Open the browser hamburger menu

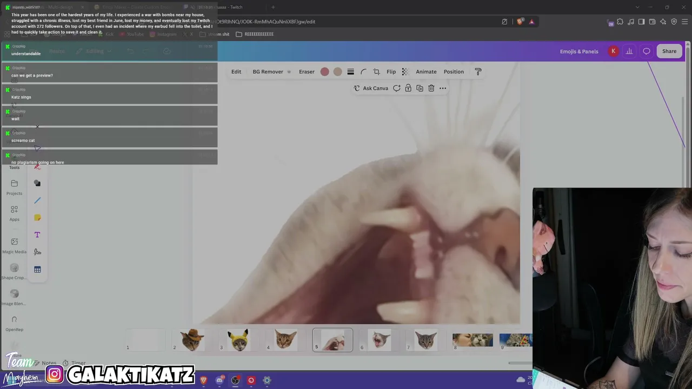[x=685, y=22]
